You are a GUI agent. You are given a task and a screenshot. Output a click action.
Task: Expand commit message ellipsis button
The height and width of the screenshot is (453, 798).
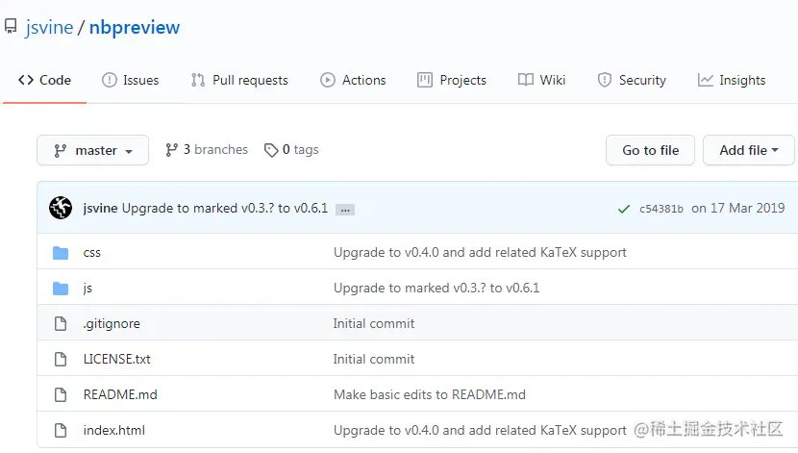click(x=345, y=210)
